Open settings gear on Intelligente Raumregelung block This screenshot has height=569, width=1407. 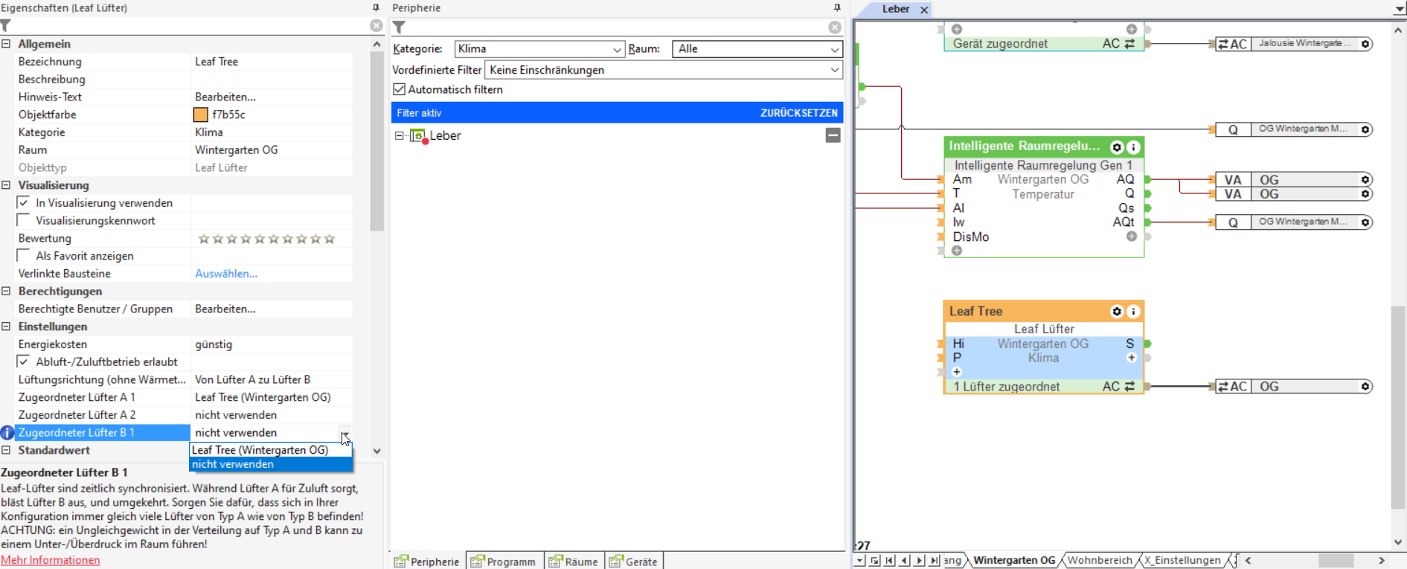click(1117, 147)
